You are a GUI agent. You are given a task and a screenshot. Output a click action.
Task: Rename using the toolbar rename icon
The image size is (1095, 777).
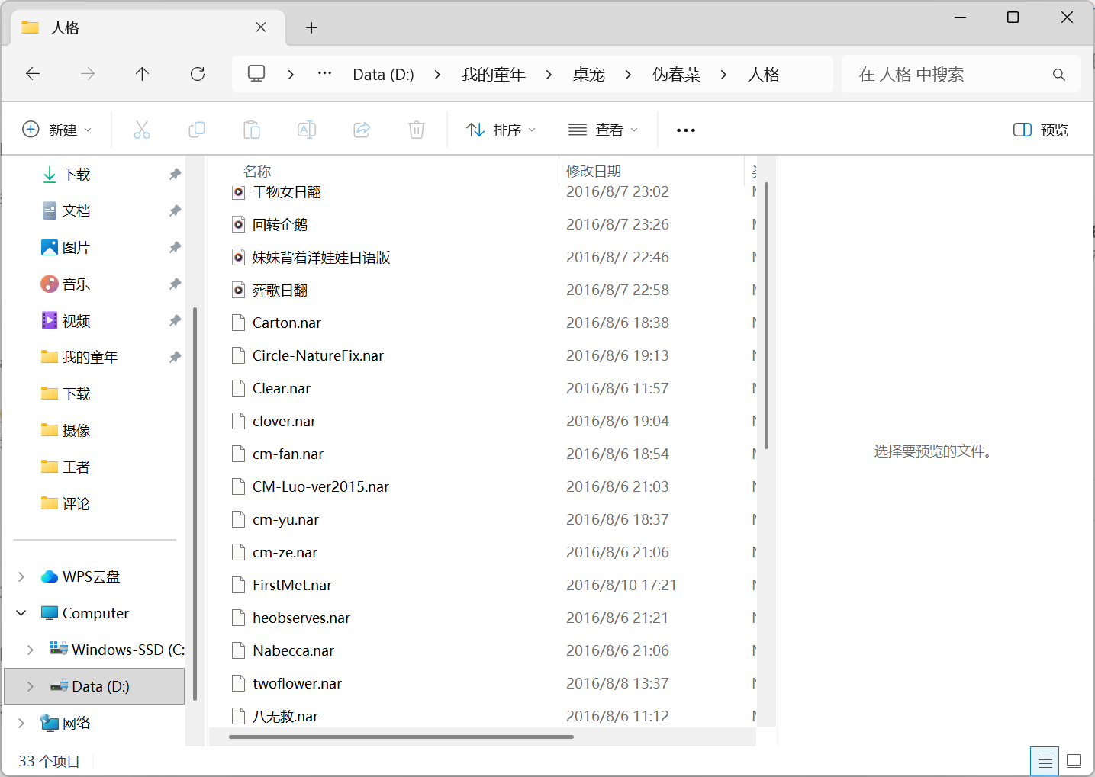click(307, 130)
